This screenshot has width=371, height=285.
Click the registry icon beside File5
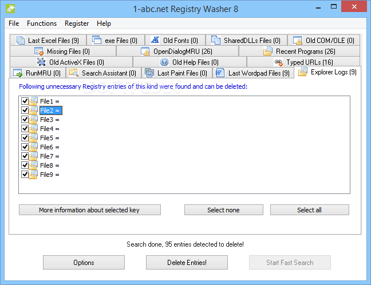33,138
